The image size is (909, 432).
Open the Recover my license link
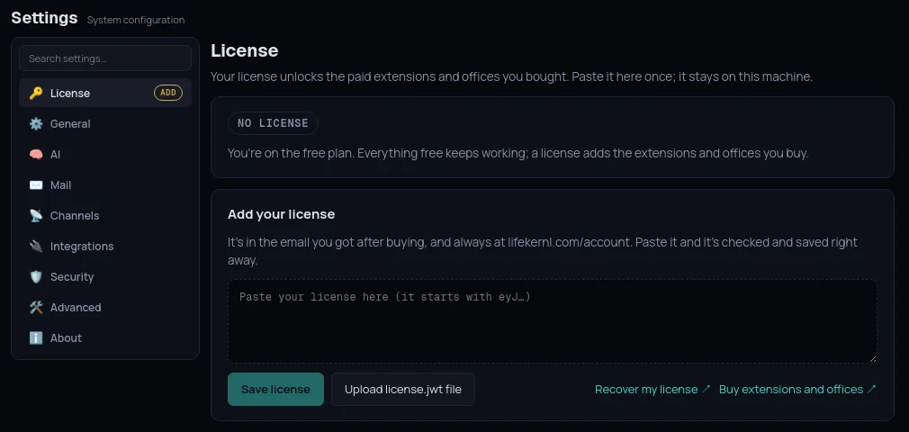[652, 390]
